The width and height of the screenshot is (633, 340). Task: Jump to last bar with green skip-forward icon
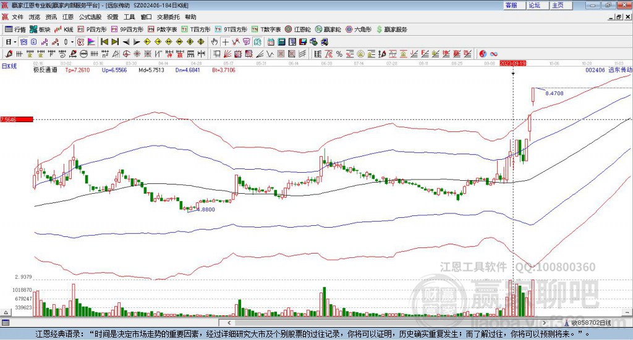[115, 42]
